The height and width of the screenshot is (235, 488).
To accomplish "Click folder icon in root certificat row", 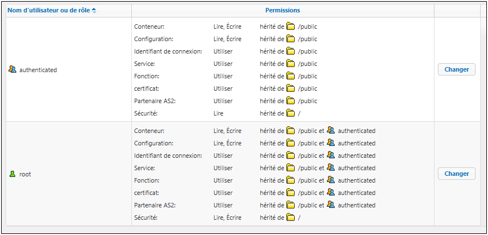I will click(x=291, y=193).
